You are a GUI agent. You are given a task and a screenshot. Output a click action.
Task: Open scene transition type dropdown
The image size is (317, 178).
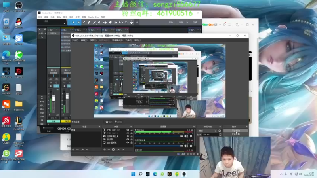(207, 131)
